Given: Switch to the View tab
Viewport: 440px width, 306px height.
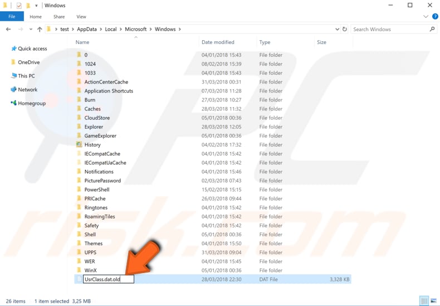Looking at the screenshot, I should click(81, 17).
